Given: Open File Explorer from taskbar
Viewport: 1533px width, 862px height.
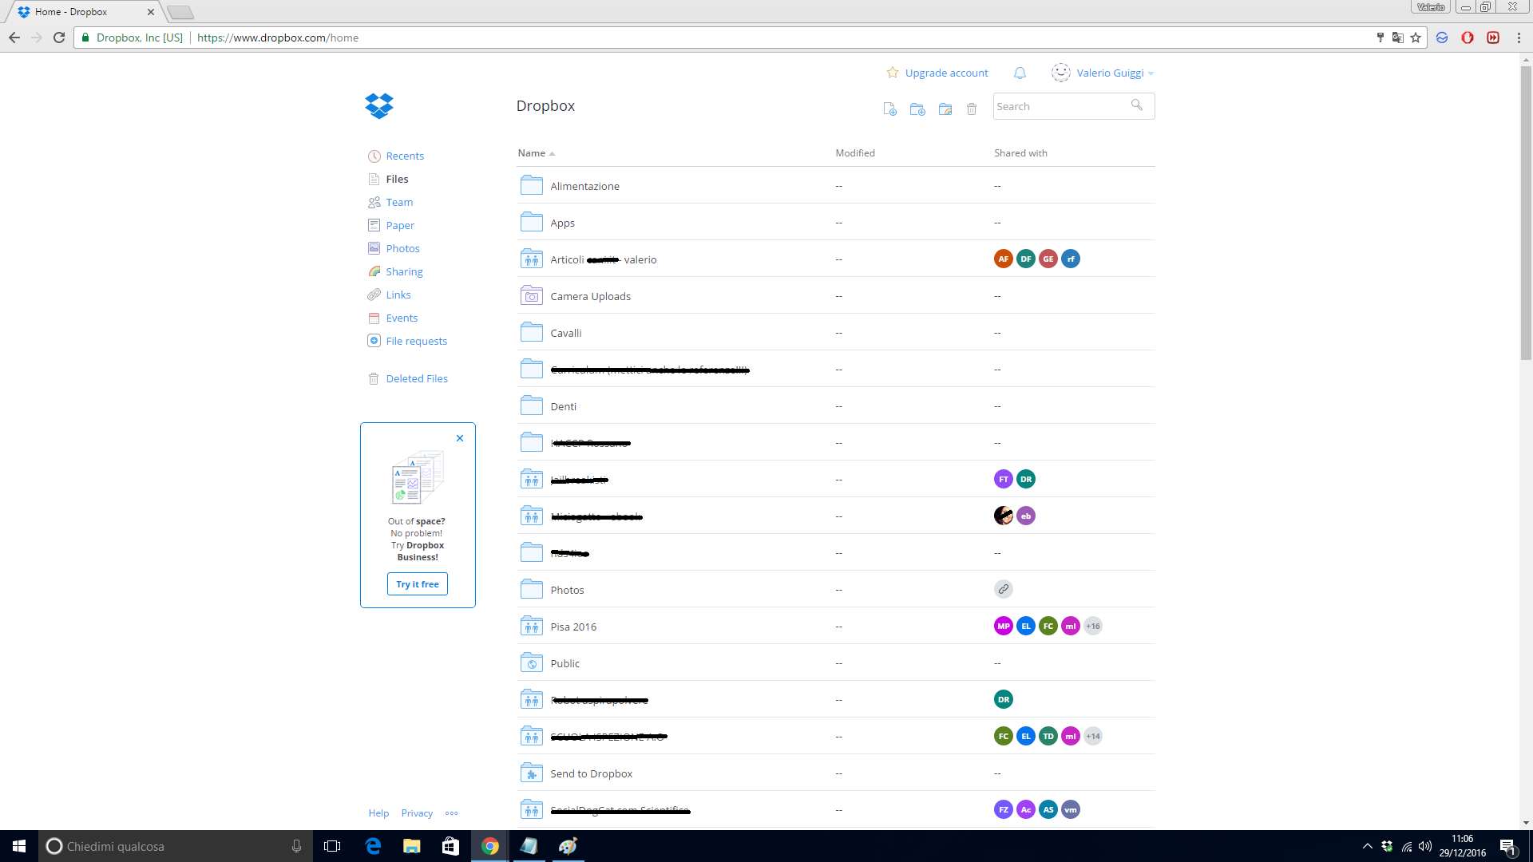Looking at the screenshot, I should pos(411,846).
